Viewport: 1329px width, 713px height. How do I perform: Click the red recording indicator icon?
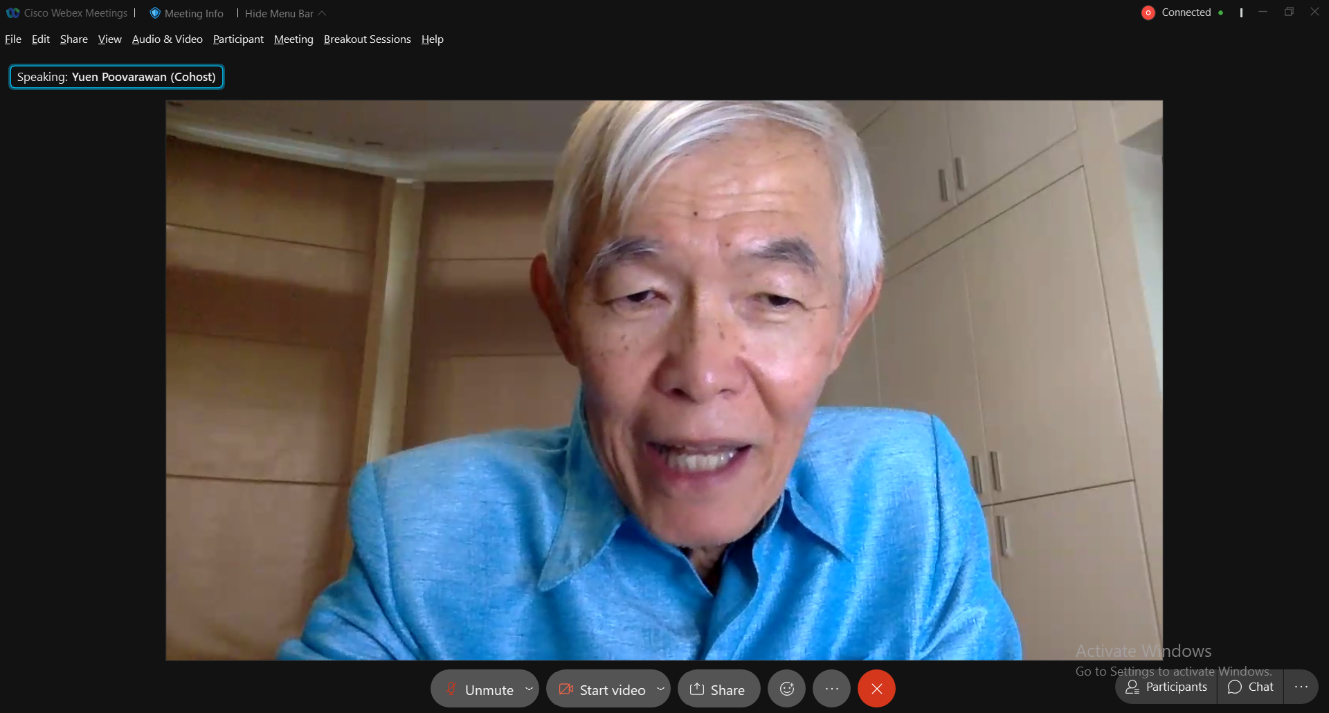pos(1148,12)
